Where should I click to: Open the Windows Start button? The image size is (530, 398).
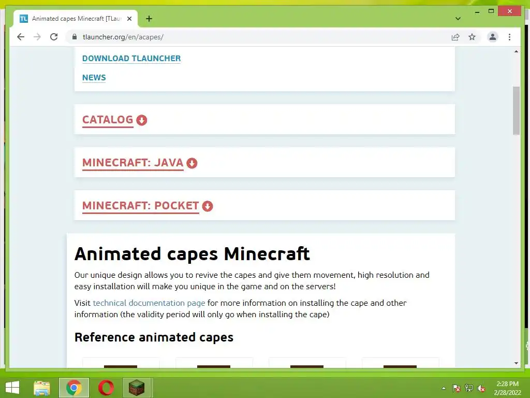pos(12,388)
